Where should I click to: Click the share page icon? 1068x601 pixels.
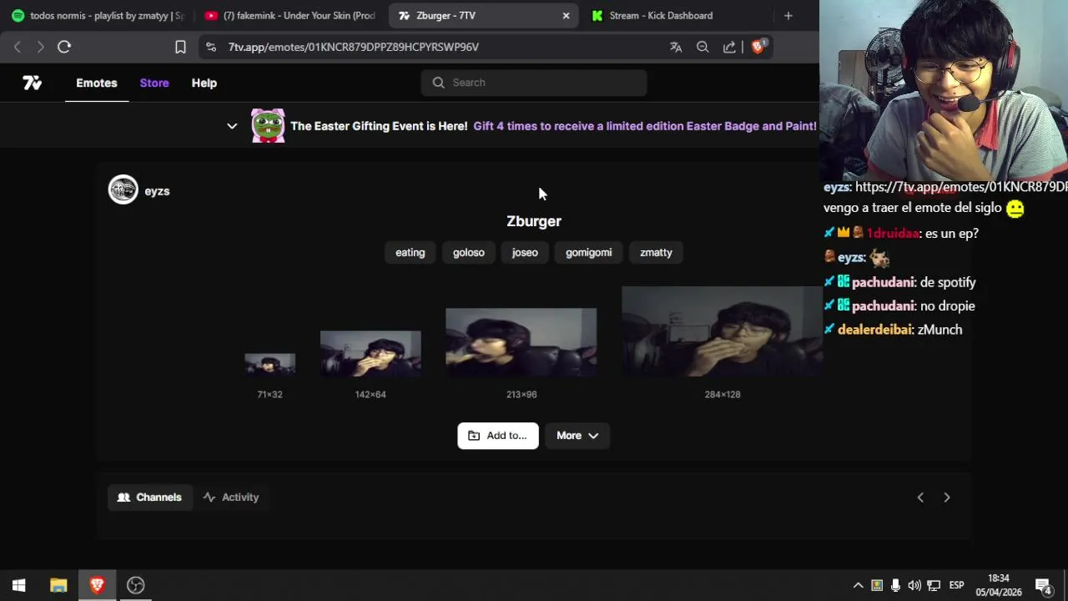(x=729, y=47)
